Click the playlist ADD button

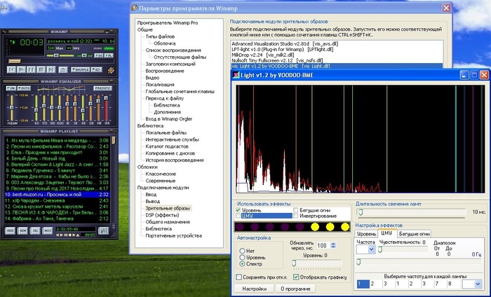[11, 230]
